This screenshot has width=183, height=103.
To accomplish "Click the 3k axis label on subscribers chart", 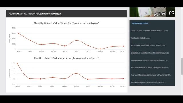I will coord(14,63).
